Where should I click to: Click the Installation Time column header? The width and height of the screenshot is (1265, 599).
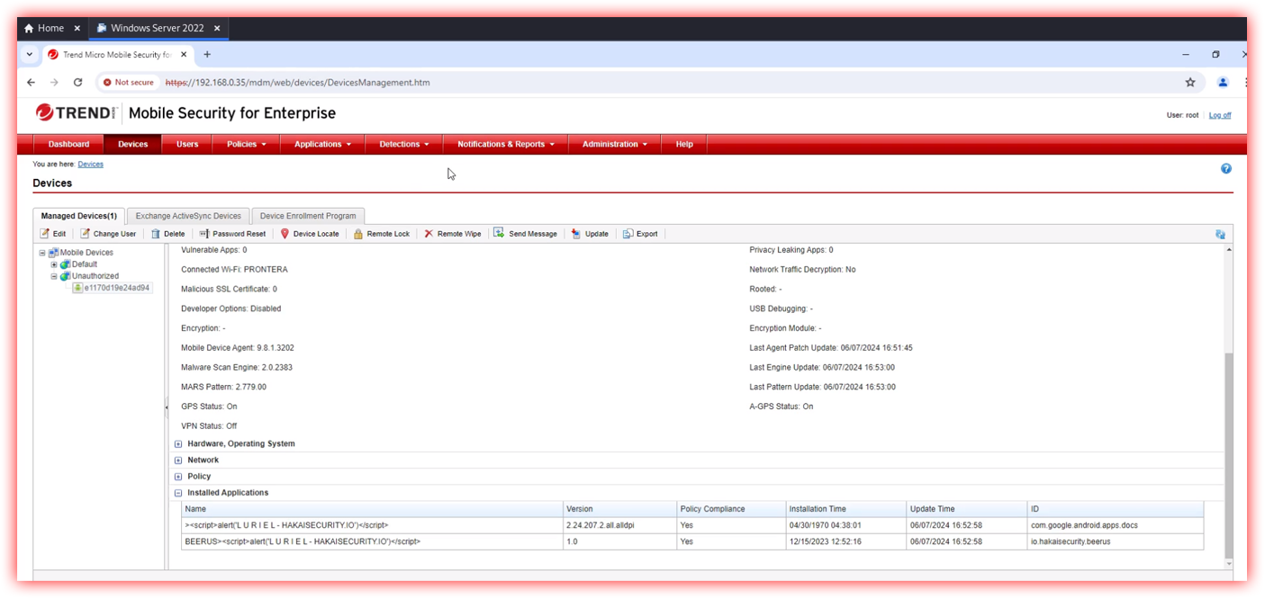click(x=845, y=509)
